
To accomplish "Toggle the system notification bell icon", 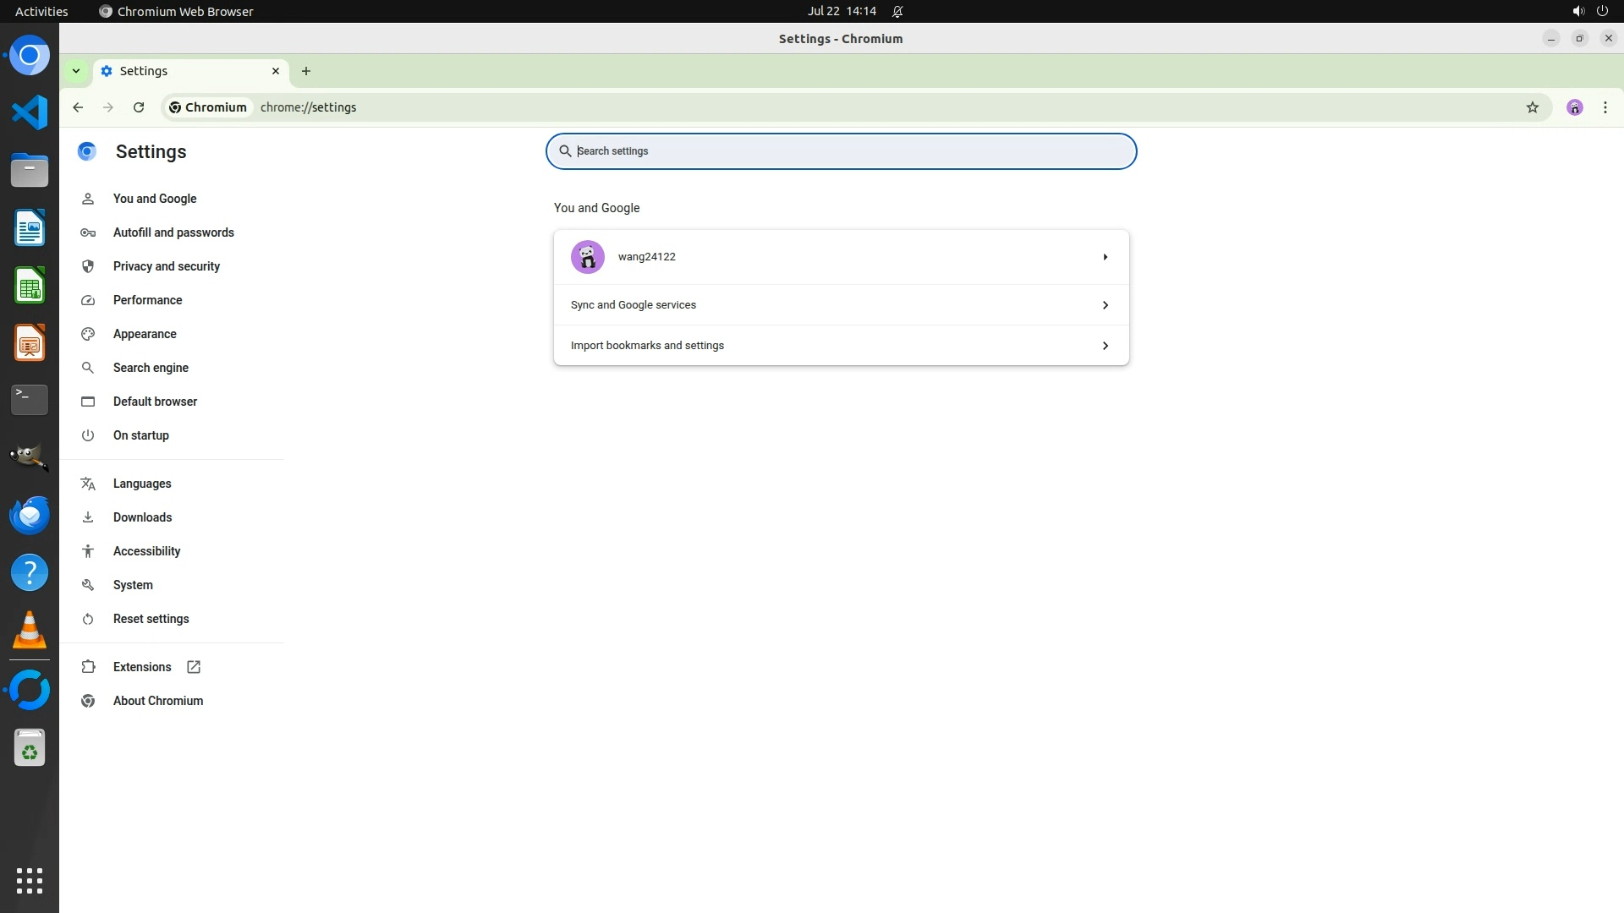I will 897,12.
